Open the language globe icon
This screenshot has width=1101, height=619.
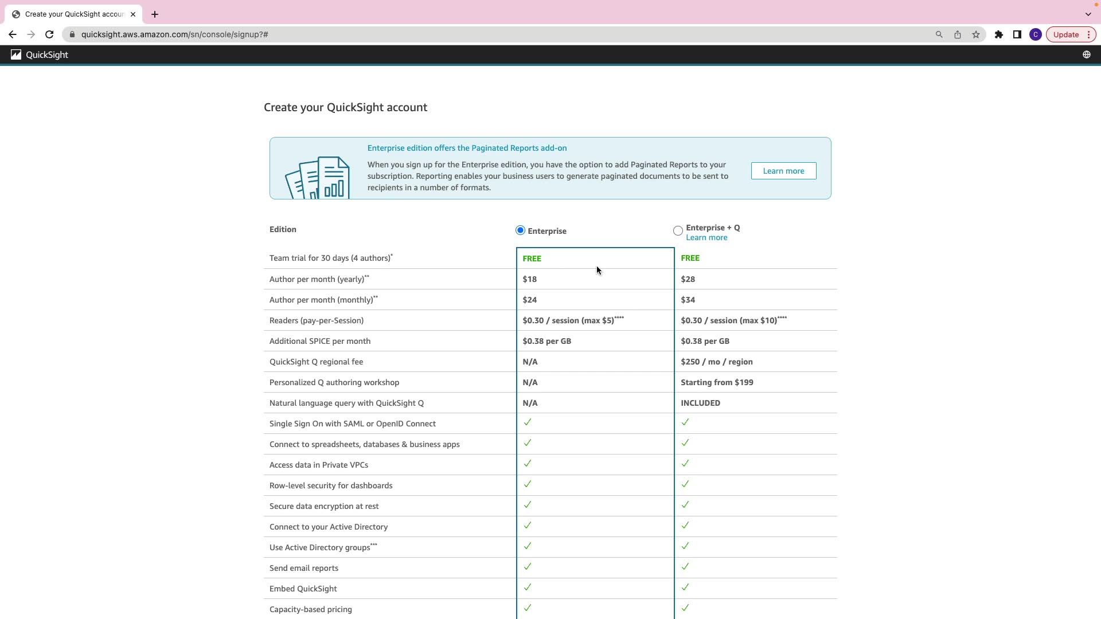click(x=1086, y=55)
